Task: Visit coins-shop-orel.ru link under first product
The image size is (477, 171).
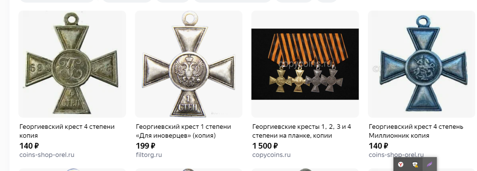Action: point(47,155)
